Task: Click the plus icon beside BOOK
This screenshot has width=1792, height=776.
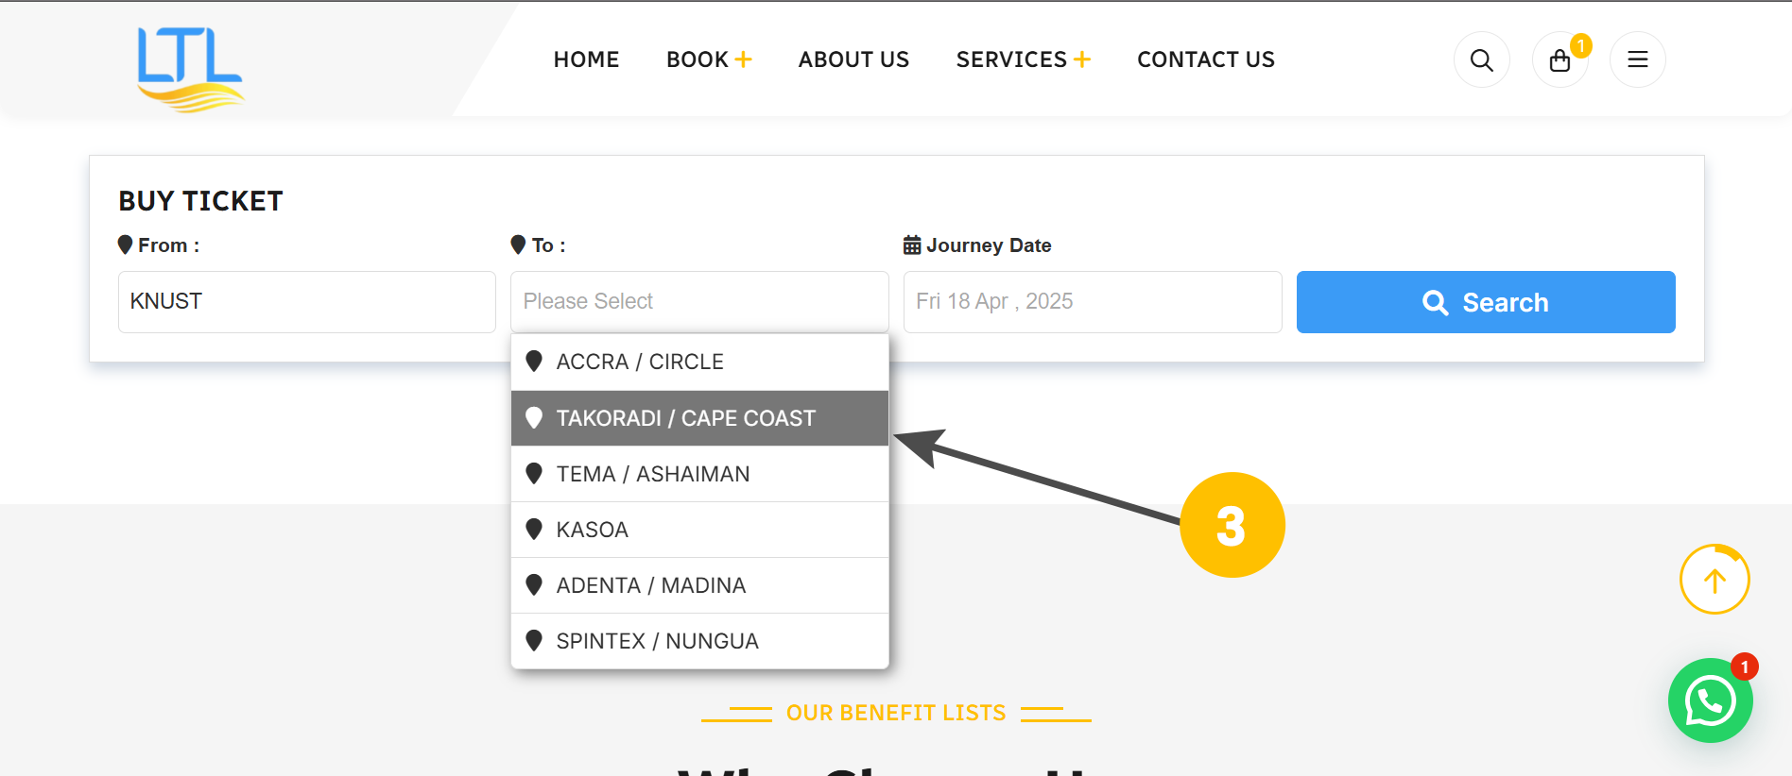Action: coord(744,59)
